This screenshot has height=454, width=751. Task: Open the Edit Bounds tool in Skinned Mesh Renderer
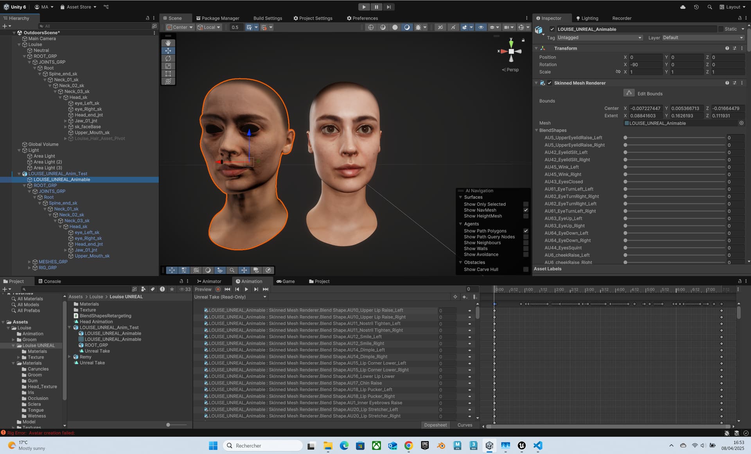(x=629, y=93)
